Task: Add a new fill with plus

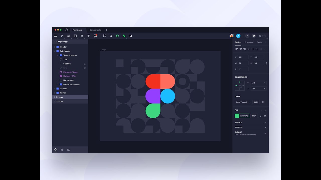Action: pos(265,110)
